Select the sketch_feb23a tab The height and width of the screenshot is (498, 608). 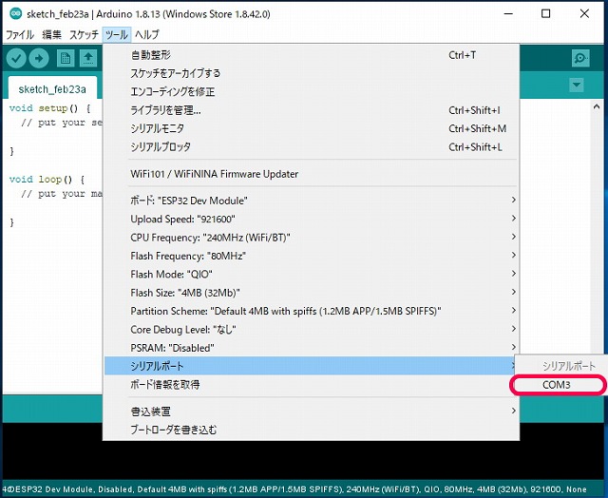coord(52,89)
